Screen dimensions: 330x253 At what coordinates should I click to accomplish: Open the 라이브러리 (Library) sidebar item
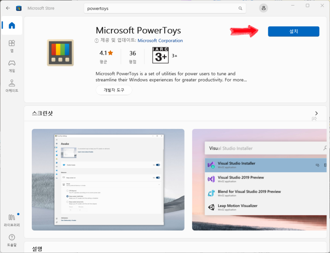coord(12,220)
